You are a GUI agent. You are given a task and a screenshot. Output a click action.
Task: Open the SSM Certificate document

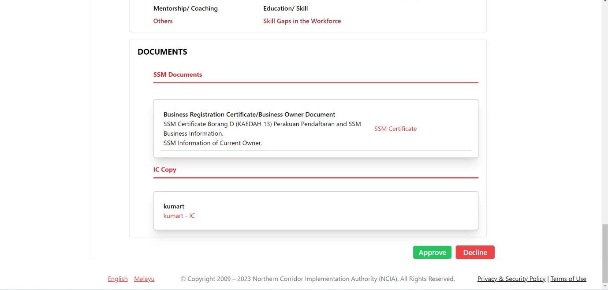pyautogui.click(x=395, y=129)
